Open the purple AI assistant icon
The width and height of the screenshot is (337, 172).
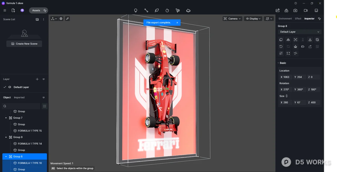[x=22, y=11]
